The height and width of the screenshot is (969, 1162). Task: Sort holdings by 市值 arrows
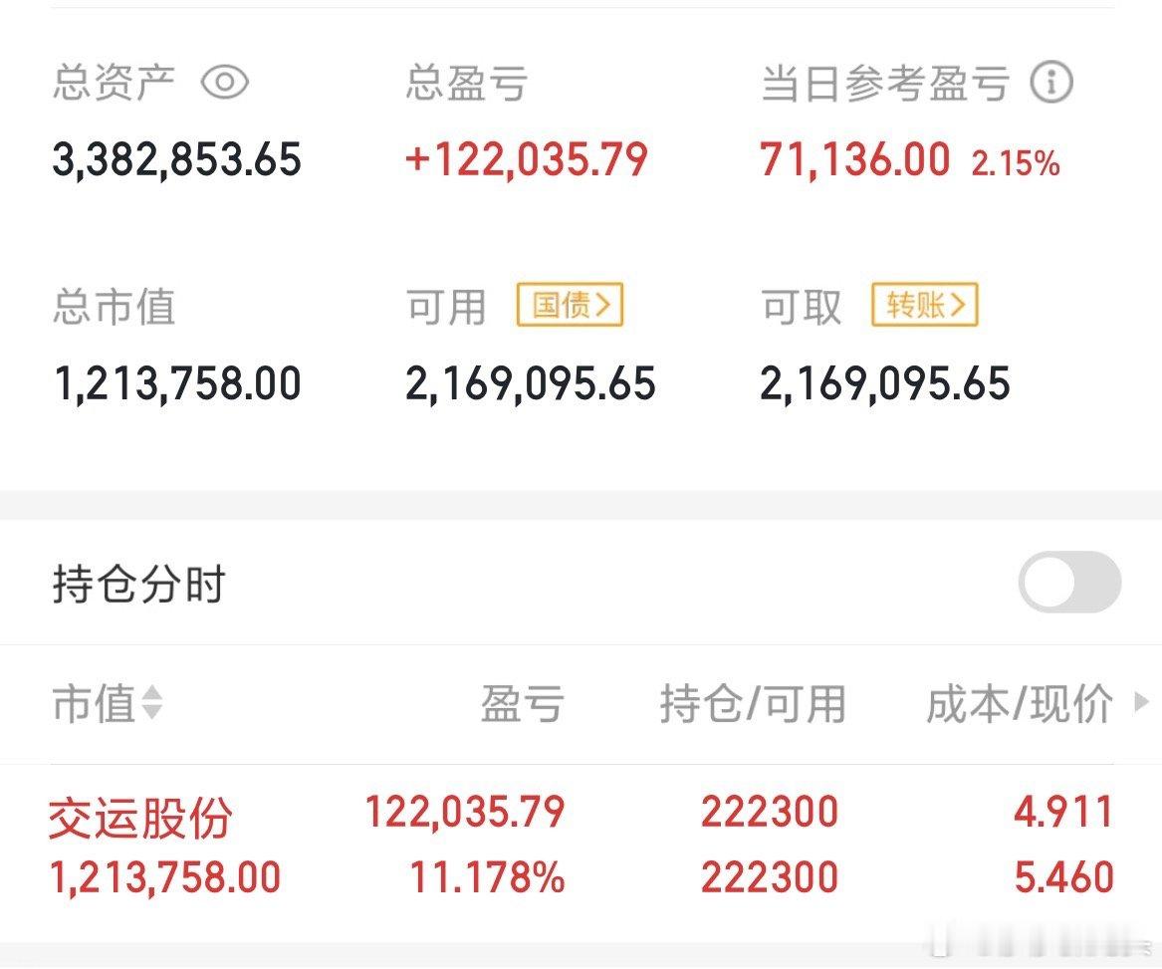(152, 702)
